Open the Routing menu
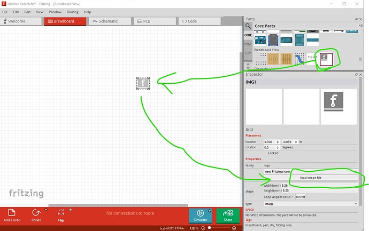 click(73, 12)
